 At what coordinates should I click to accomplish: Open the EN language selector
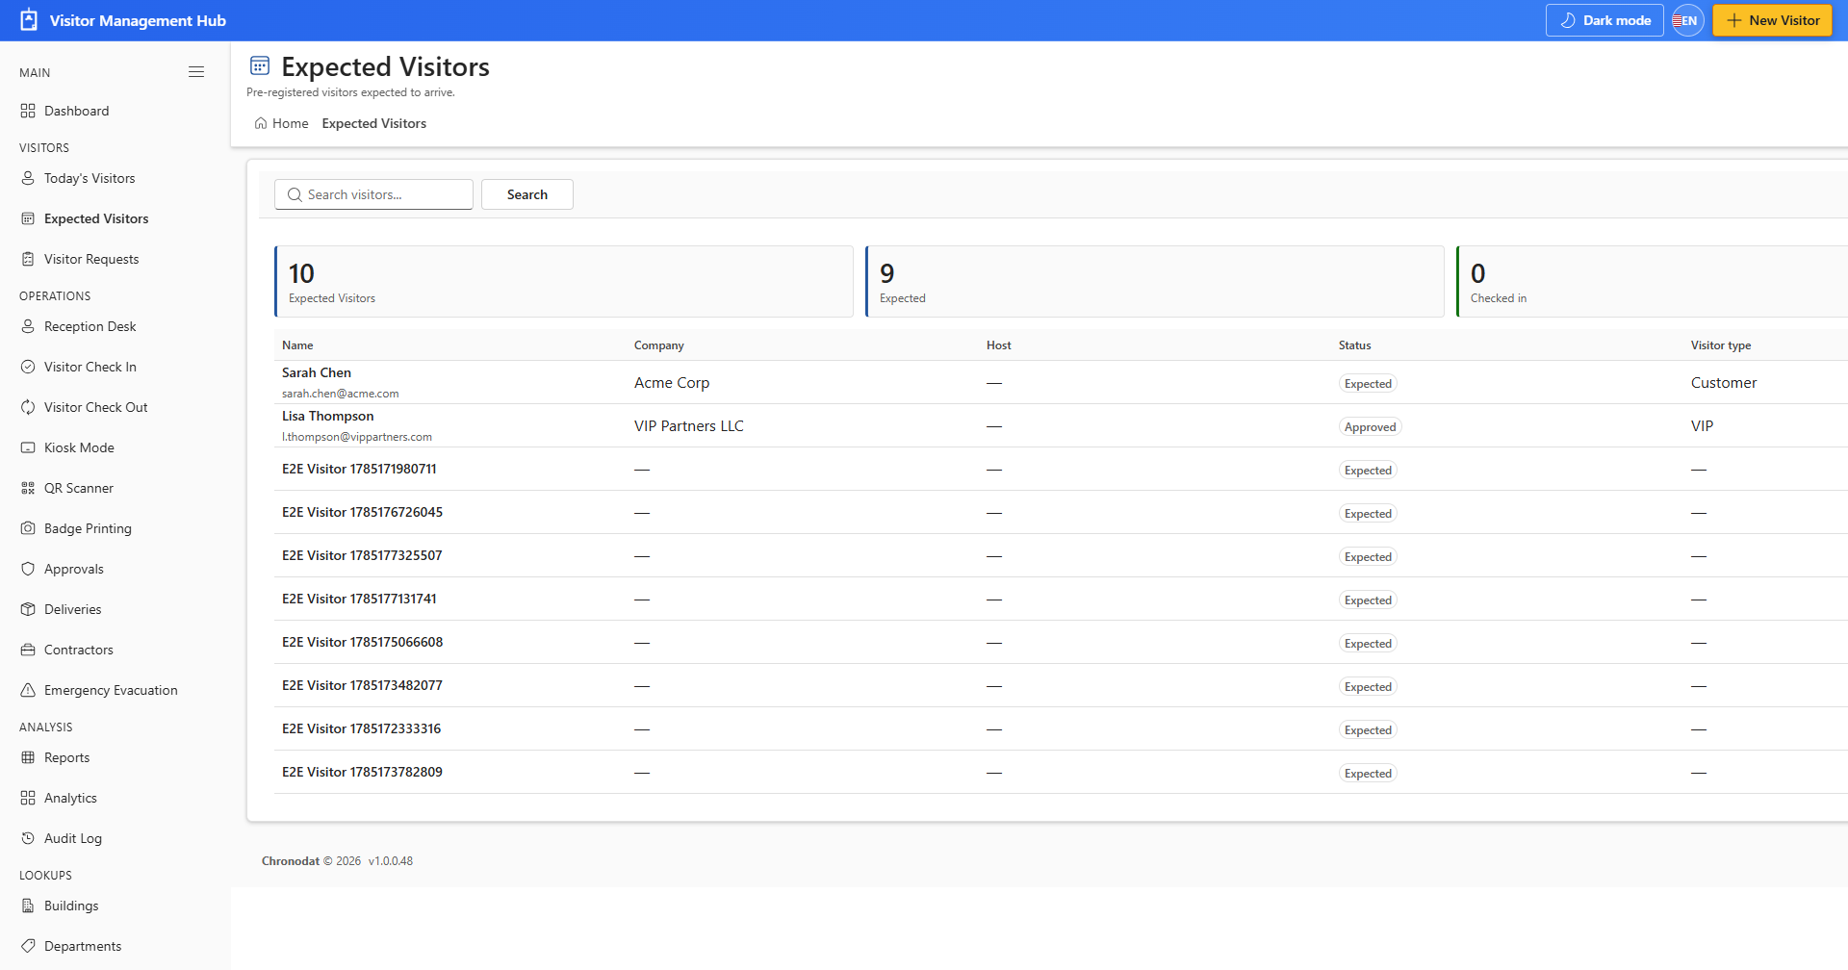pyautogui.click(x=1688, y=20)
